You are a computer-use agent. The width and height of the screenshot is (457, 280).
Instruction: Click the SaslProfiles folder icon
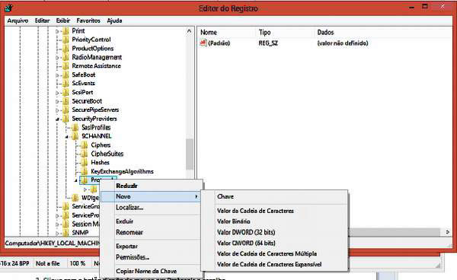click(75, 128)
